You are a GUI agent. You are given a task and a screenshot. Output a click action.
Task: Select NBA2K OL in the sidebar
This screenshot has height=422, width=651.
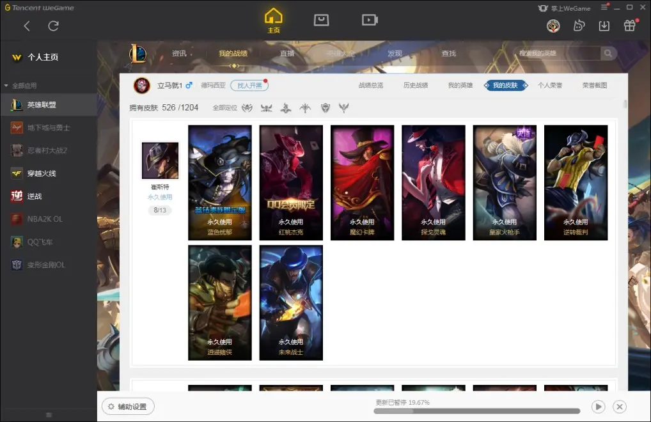point(49,219)
